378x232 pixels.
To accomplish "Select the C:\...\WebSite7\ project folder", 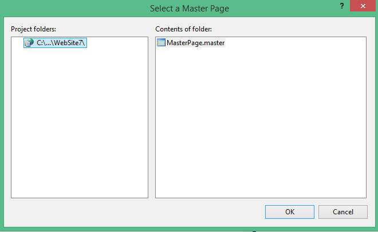I will coord(61,43).
